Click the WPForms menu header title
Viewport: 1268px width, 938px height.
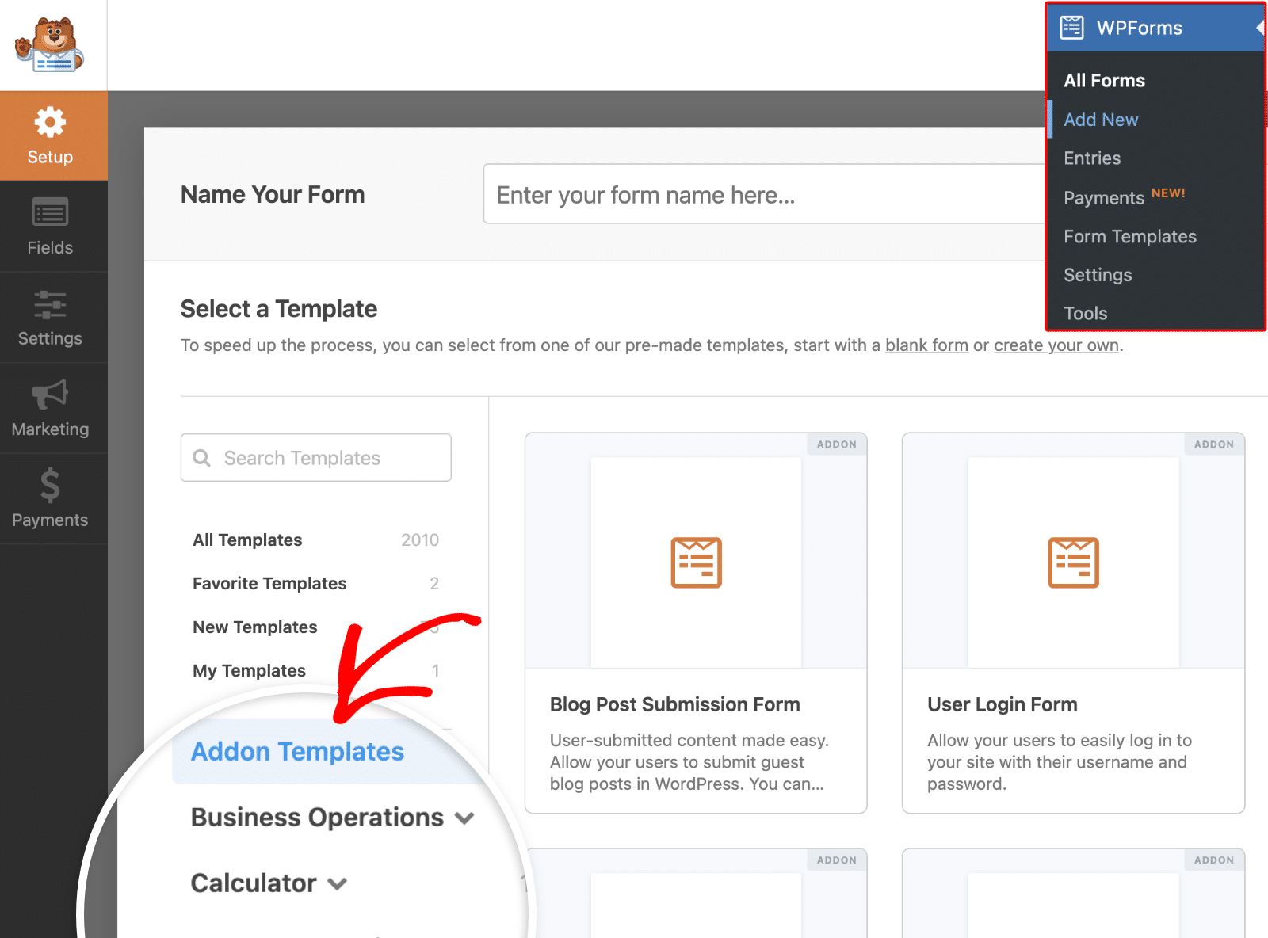point(1139,28)
